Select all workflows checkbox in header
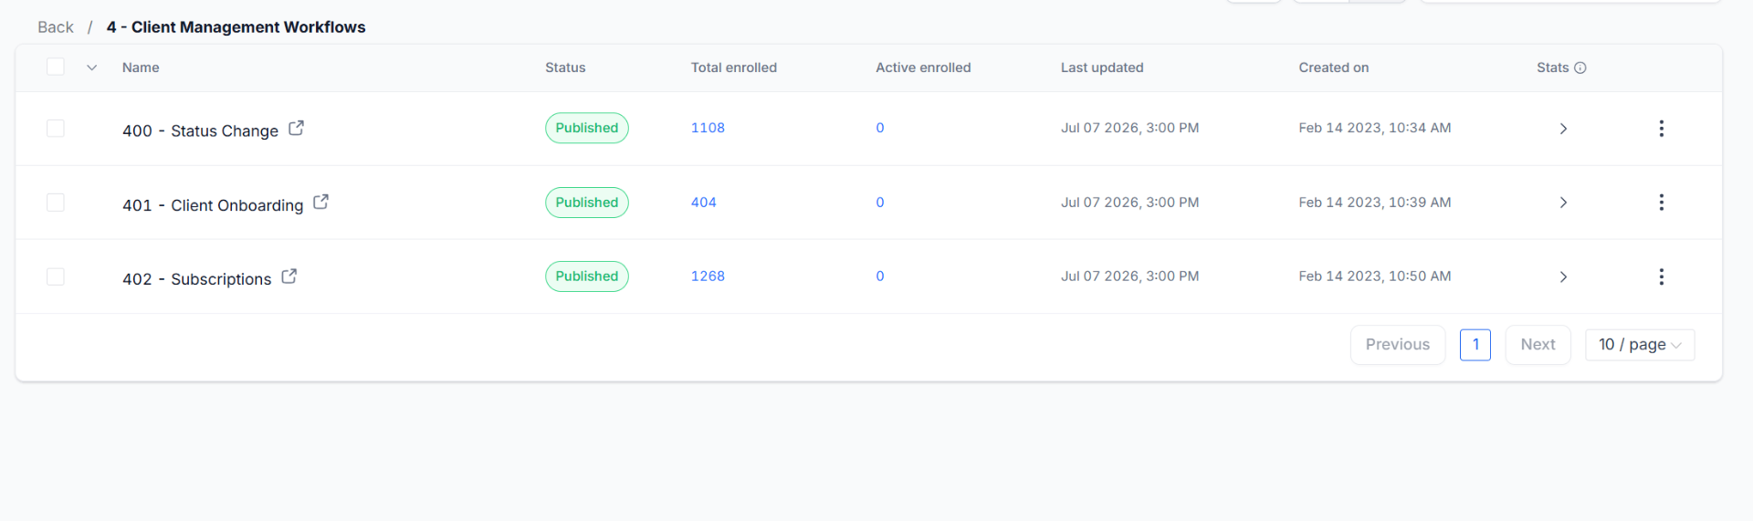This screenshot has height=521, width=1753. click(x=56, y=67)
